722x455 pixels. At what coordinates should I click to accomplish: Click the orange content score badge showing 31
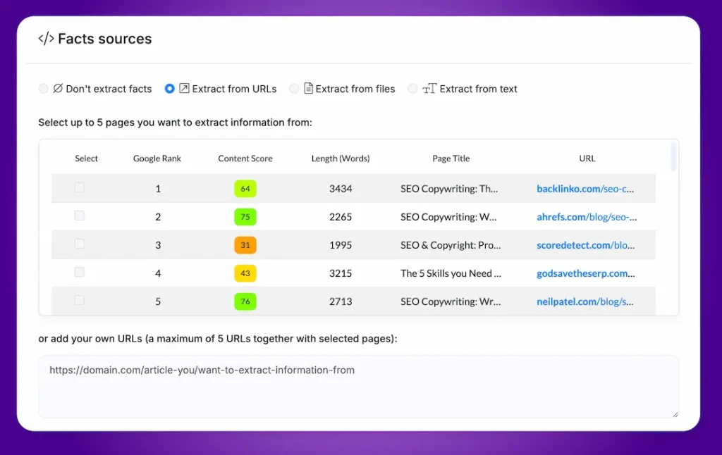pyautogui.click(x=245, y=244)
